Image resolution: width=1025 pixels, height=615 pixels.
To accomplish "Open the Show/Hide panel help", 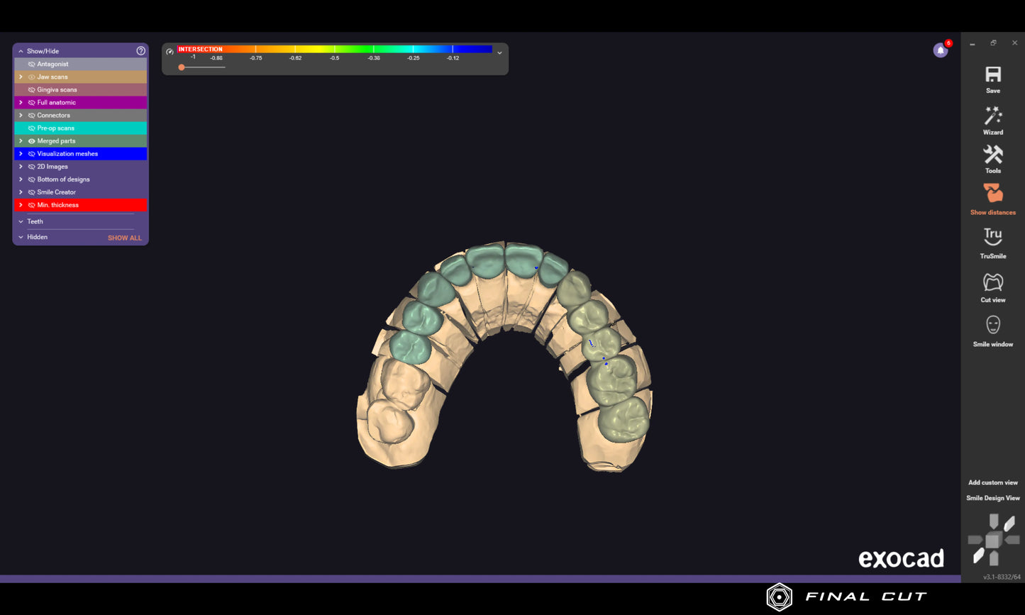I will click(x=140, y=50).
